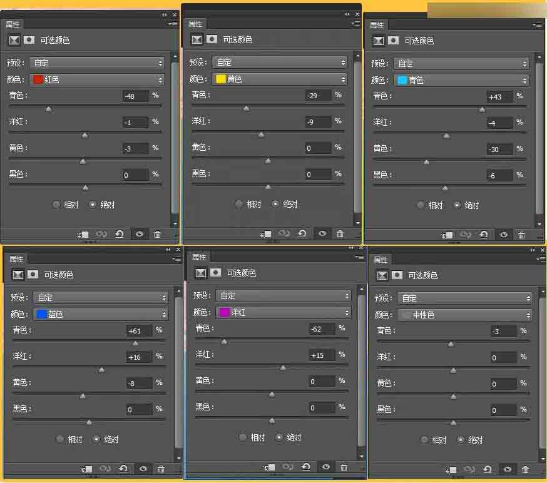Collapse the 中性色 panel with double-arrow button
The width and height of the screenshot is (547, 483).
pos(532,250)
